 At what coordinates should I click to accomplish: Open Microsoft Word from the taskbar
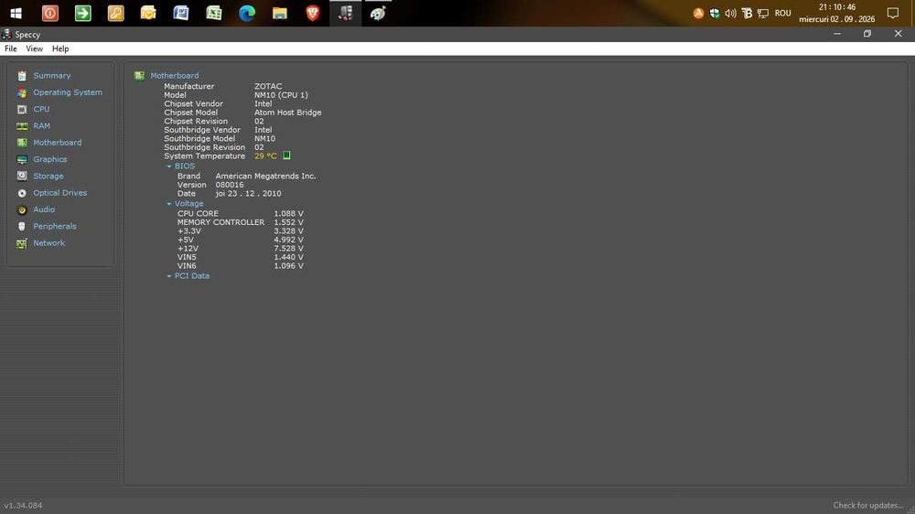pos(181,13)
